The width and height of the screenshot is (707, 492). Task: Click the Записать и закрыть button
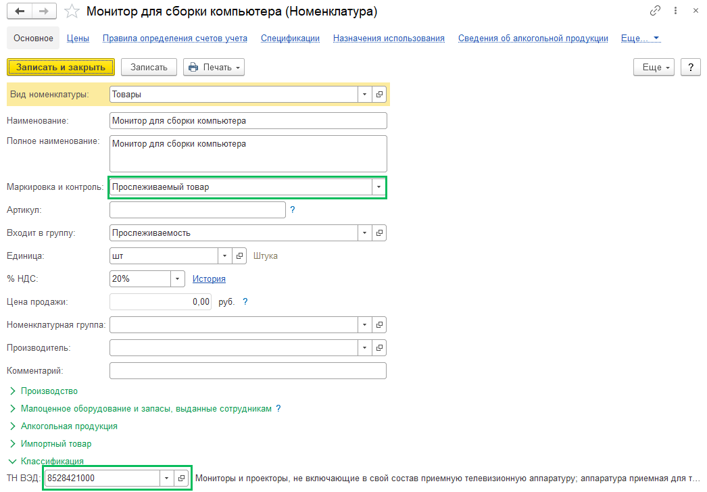(x=61, y=67)
